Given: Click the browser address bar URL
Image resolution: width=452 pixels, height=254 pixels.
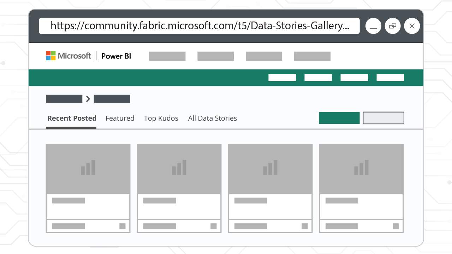Looking at the screenshot, I should pyautogui.click(x=200, y=26).
